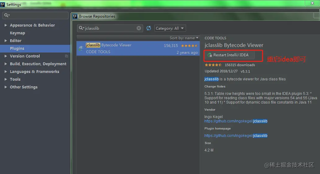Click the jclasslib plugin icon in results
The image size is (320, 174).
point(81,49)
